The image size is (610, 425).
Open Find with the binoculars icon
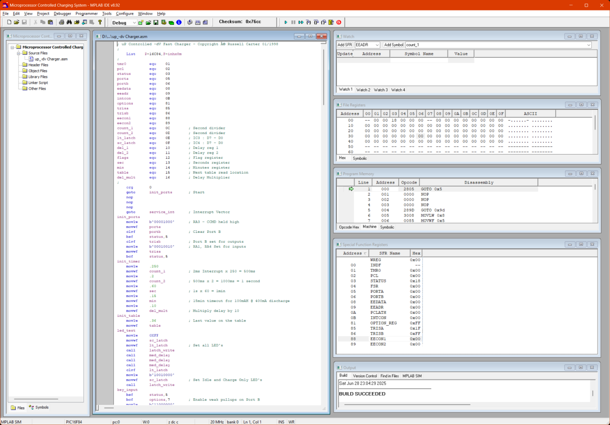[x=69, y=22]
